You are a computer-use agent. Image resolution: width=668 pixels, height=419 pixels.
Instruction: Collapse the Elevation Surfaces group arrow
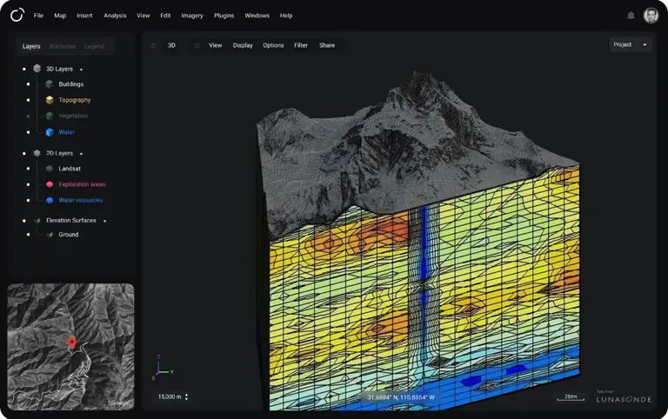pyautogui.click(x=104, y=221)
